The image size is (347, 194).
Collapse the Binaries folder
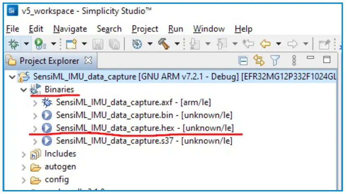tap(24, 90)
